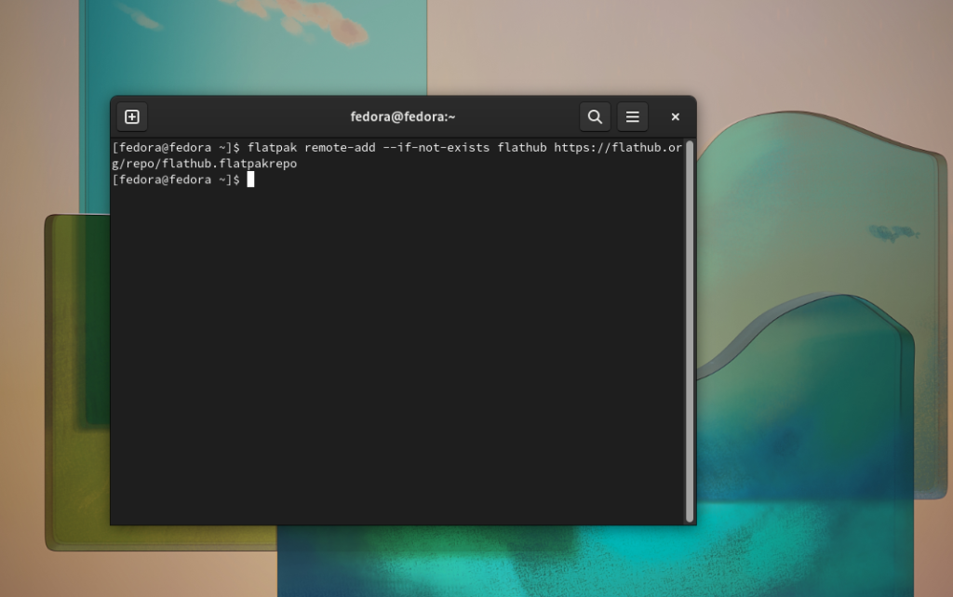Viewport: 953px width, 597px height.
Task: Click the terminal vertical scrollbar
Action: (x=690, y=331)
